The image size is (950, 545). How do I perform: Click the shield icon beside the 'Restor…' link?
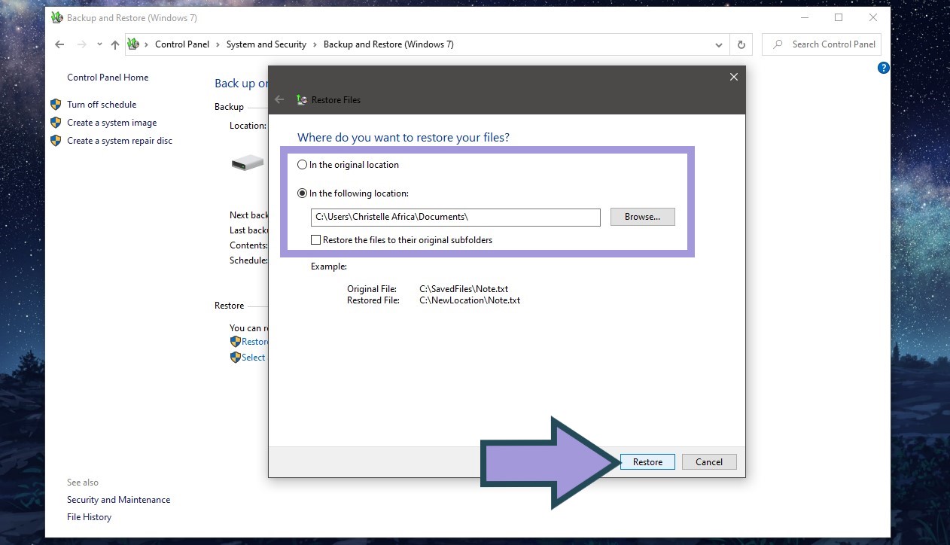[236, 342]
